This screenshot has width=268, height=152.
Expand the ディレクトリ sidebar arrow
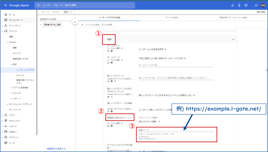tap(2, 26)
